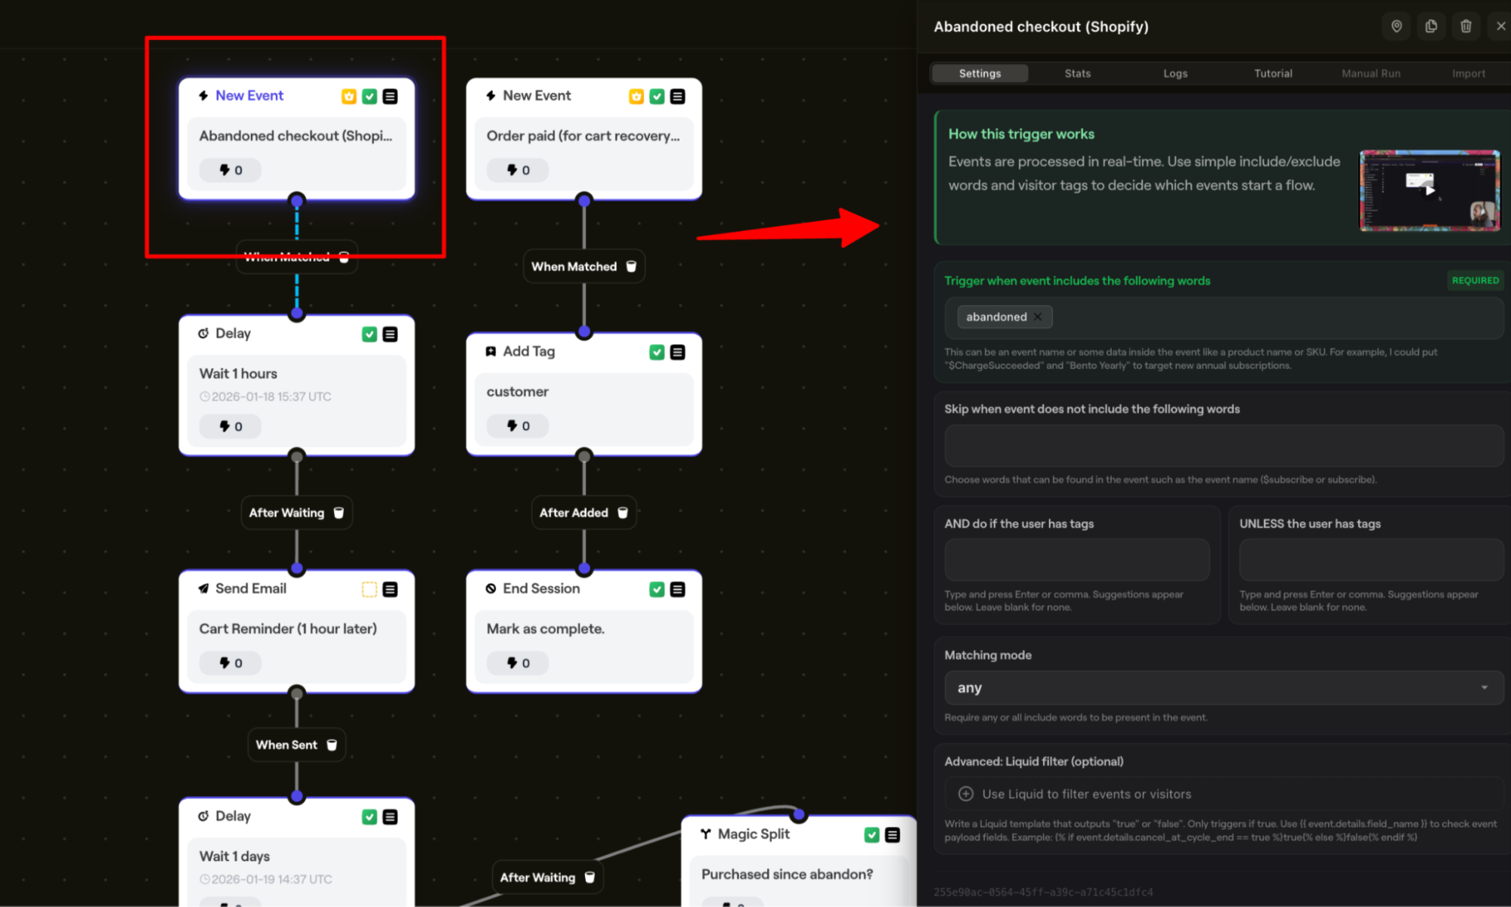Duplicate the node using the copy icon
Image resolution: width=1511 pixels, height=907 pixels.
pyautogui.click(x=1431, y=26)
